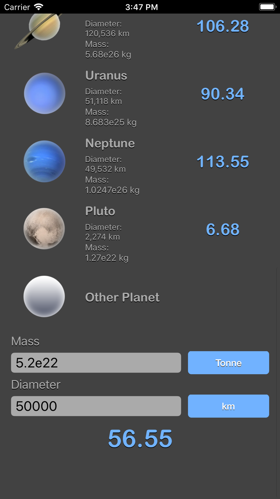
Task: Tap the 113.55 weight value for Neptune
Action: pyautogui.click(x=223, y=162)
